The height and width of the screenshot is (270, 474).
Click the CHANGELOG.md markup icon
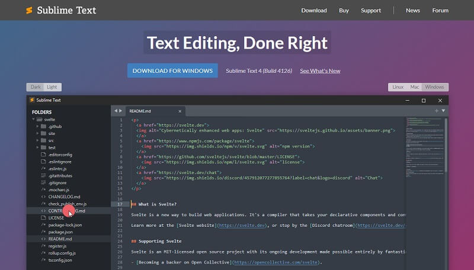[43, 197]
